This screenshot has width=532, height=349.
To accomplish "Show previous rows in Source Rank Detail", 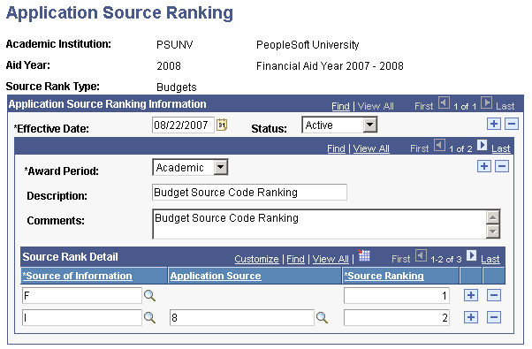I will pos(421,255).
